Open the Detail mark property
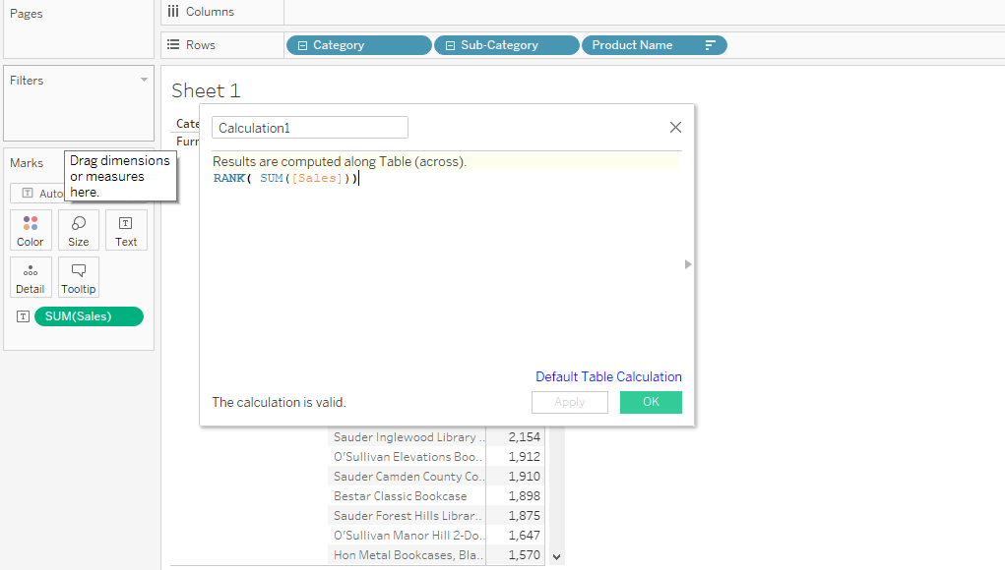This screenshot has height=570, width=1005. [x=30, y=277]
